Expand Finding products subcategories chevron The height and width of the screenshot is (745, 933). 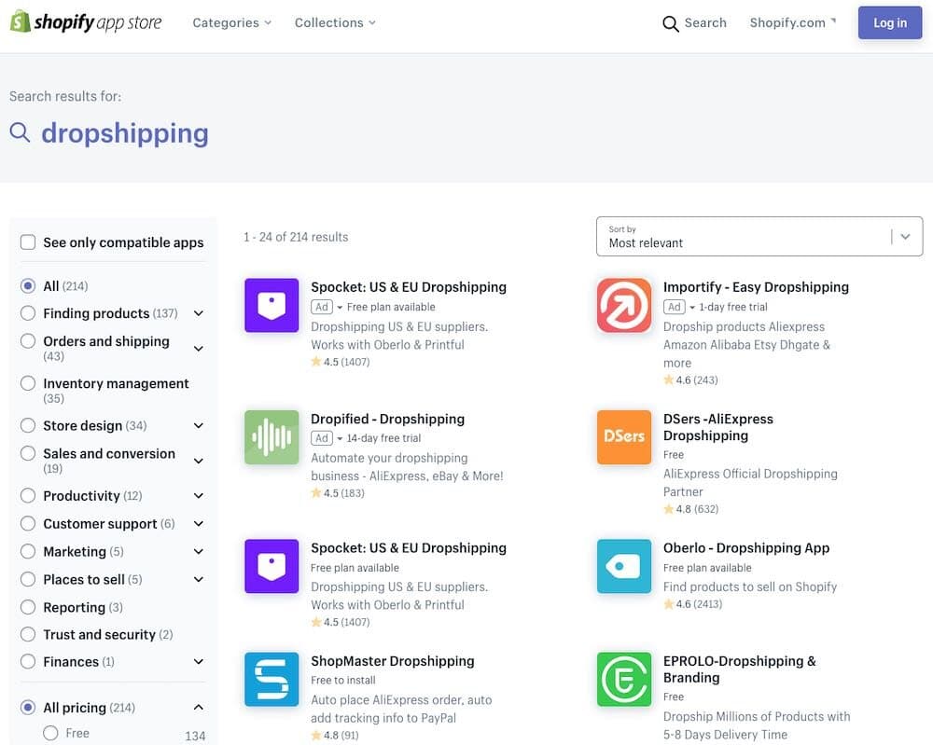(199, 313)
